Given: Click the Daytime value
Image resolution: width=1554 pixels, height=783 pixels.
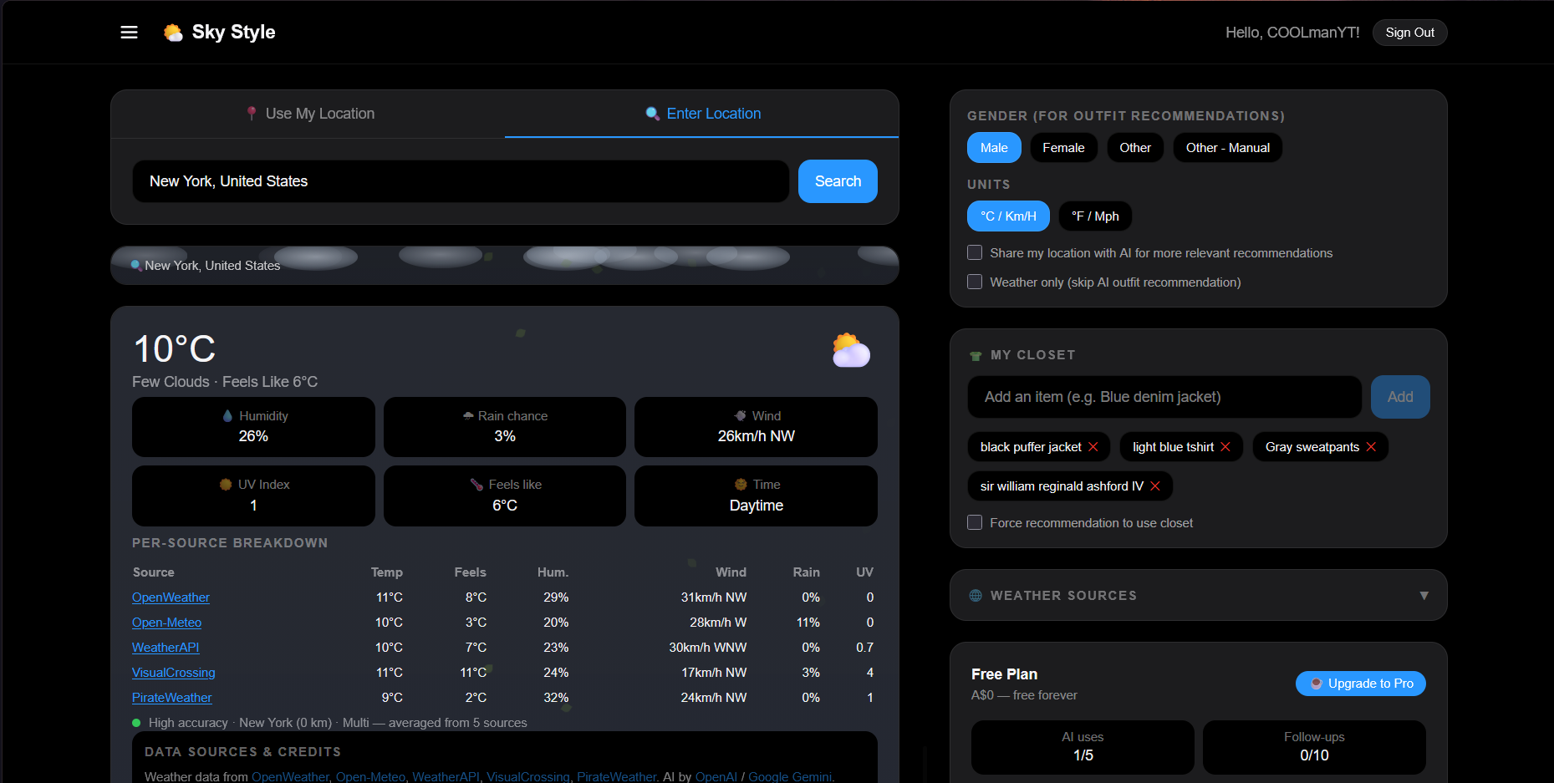Looking at the screenshot, I should (x=757, y=506).
